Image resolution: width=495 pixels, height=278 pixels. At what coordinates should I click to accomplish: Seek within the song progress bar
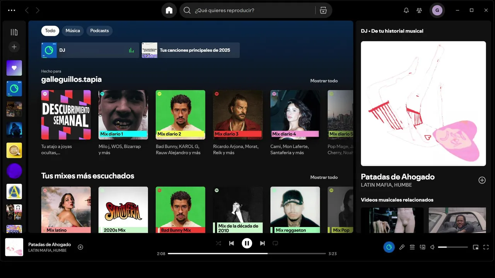tap(247, 254)
